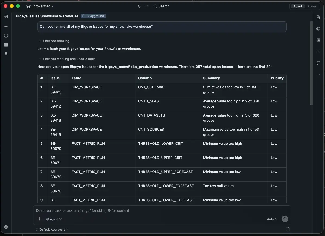Collapse the left sidebar panel icon
Screen dimensions: 325x236
pos(6,16)
